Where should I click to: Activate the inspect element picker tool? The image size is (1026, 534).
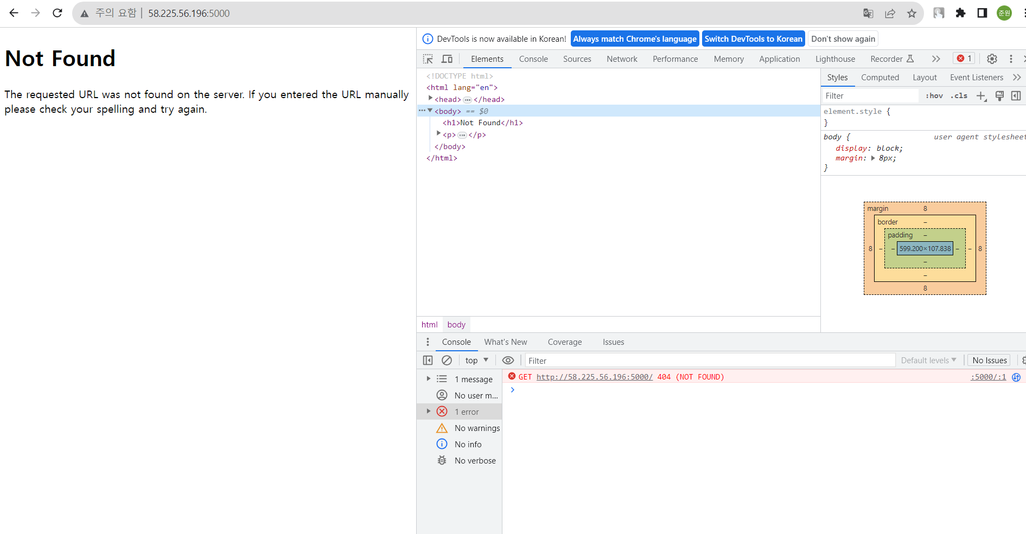click(428, 59)
